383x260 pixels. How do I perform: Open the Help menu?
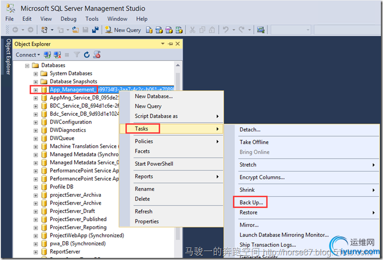(x=142, y=19)
